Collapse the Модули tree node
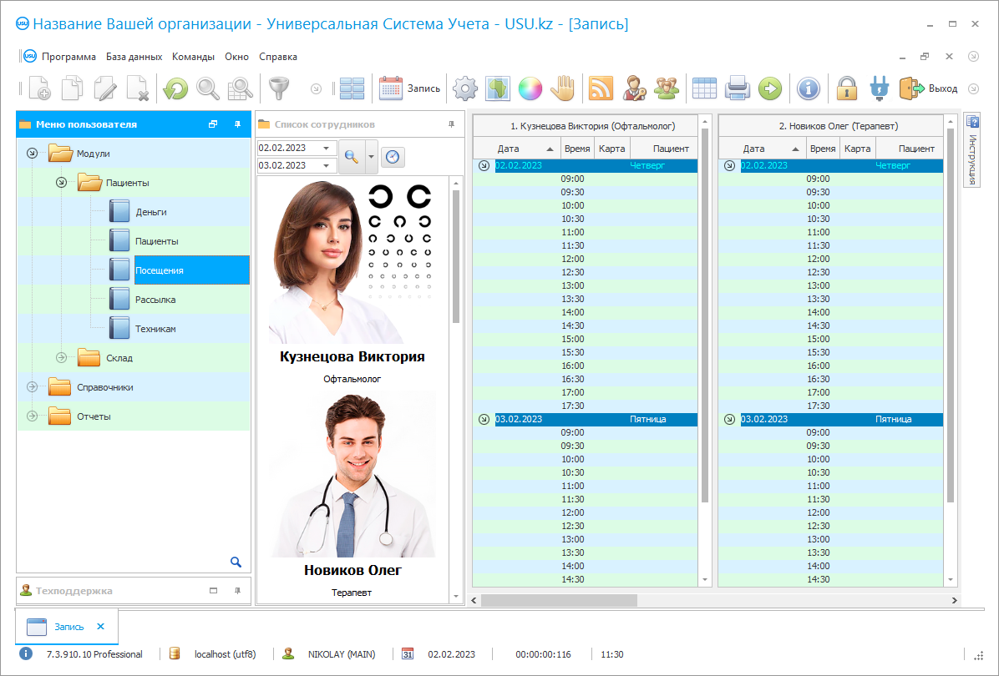This screenshot has width=999, height=676. [32, 153]
